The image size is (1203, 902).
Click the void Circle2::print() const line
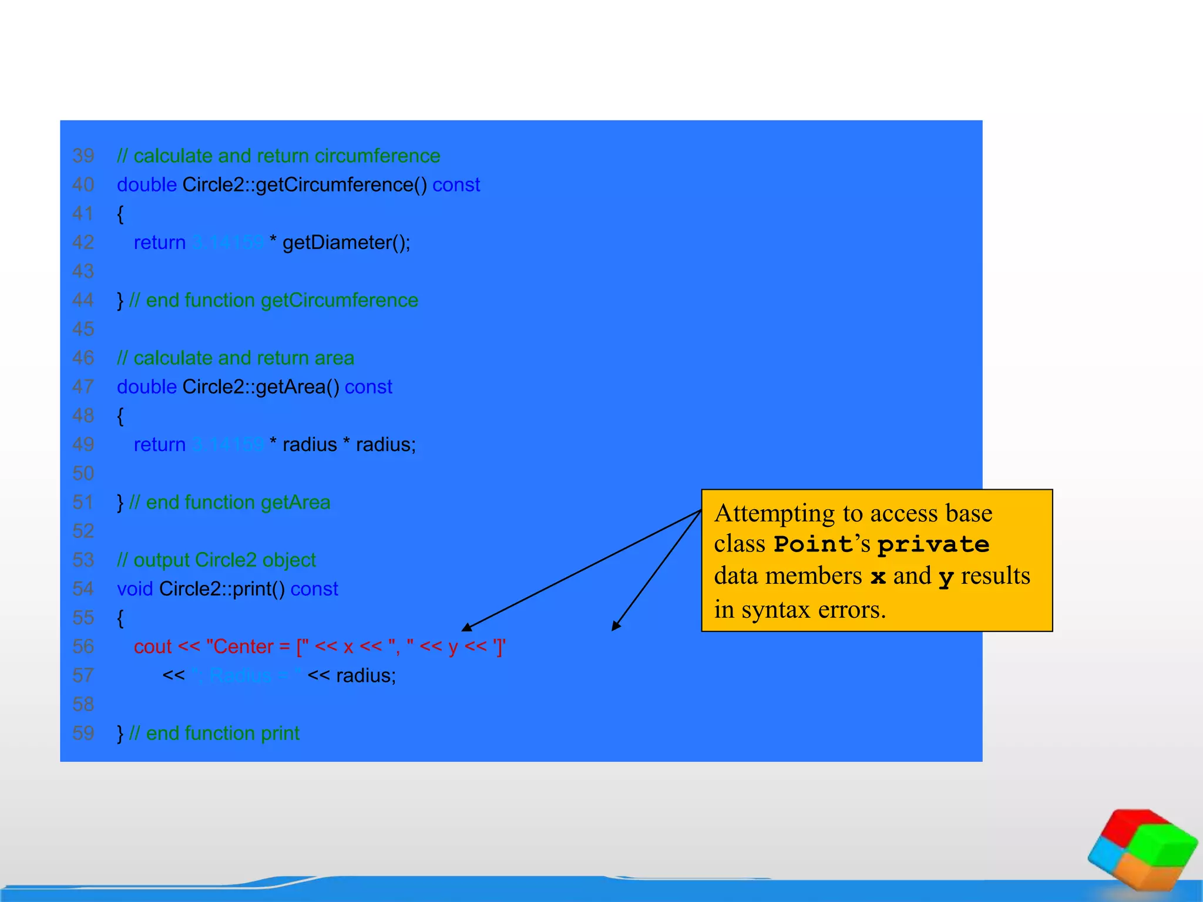[227, 589]
